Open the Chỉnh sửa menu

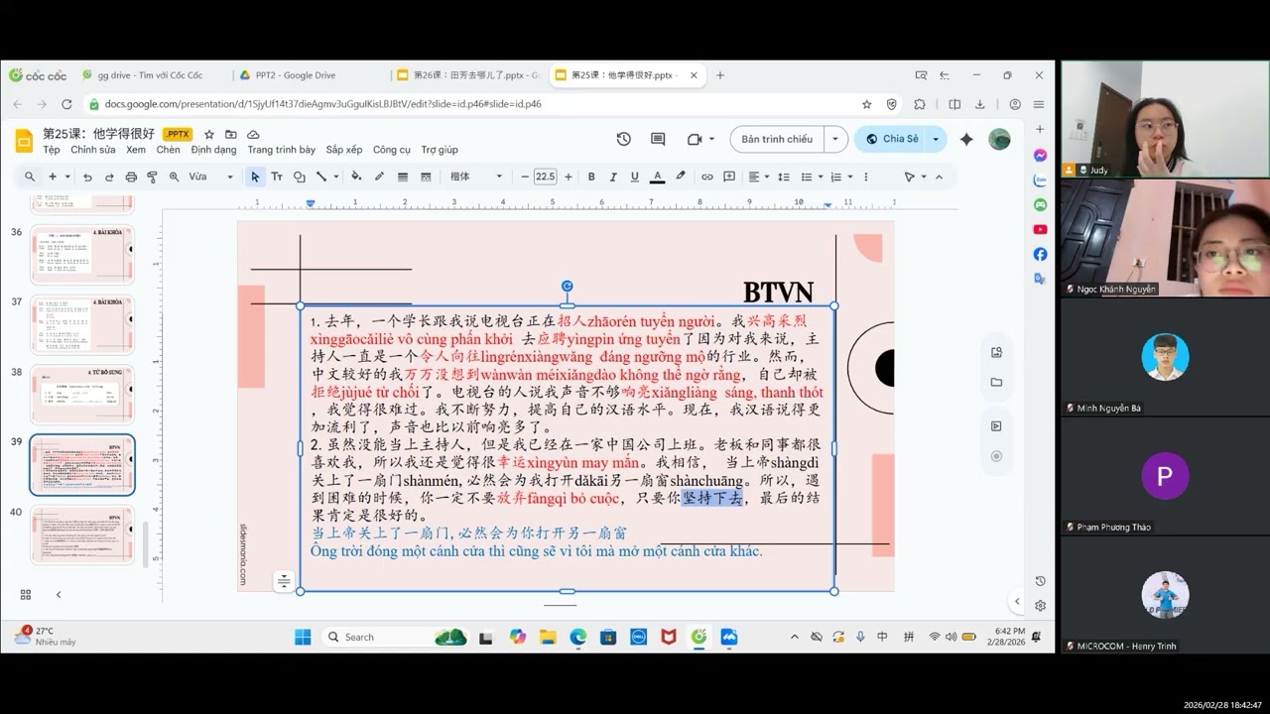(93, 150)
